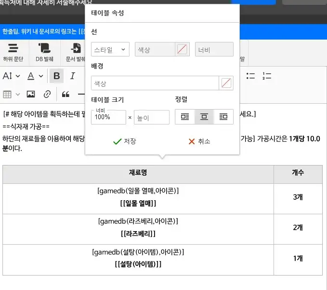Screen dimensions: 327x290
Task: Click the table width 너비 field
Action: point(110,117)
